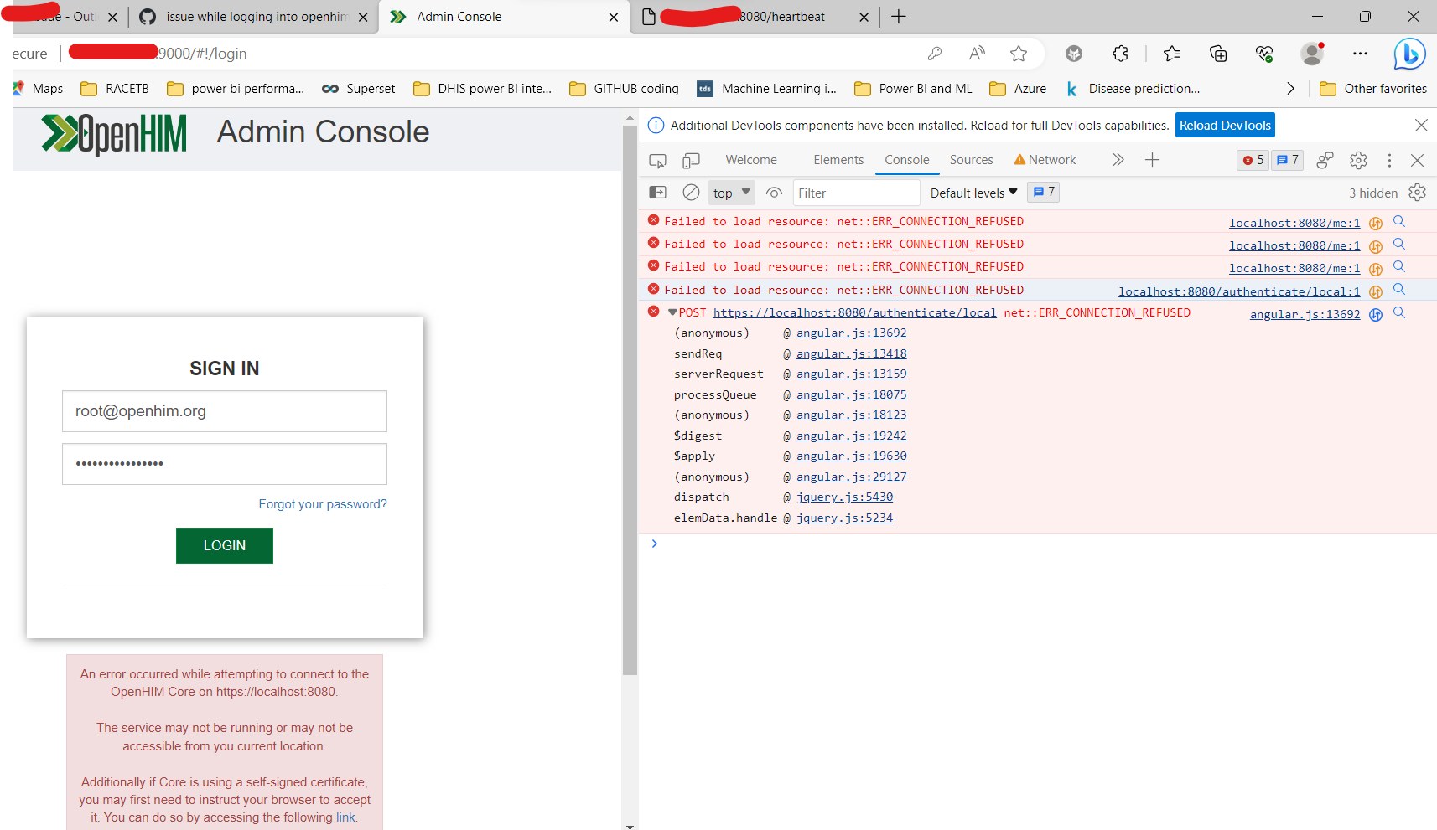Open the top frame selector dropdown
This screenshot has height=830, width=1437.
pyautogui.click(x=730, y=193)
